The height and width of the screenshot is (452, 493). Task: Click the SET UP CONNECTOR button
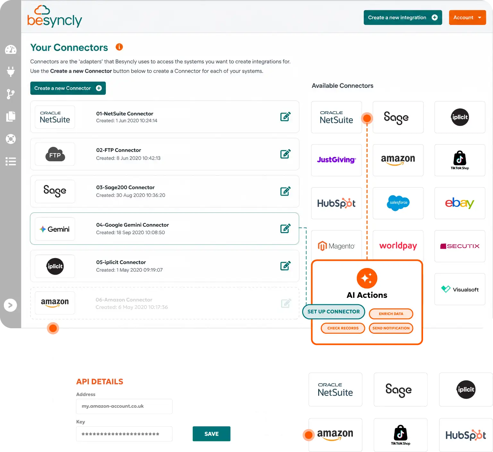click(x=334, y=312)
